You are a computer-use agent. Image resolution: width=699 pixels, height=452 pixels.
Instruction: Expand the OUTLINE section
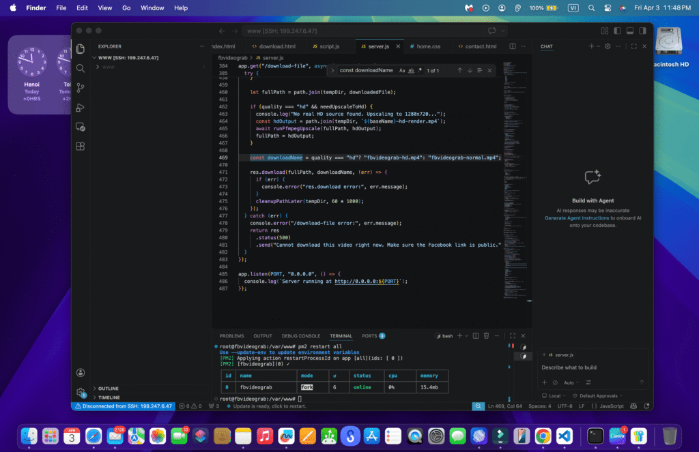click(108, 389)
